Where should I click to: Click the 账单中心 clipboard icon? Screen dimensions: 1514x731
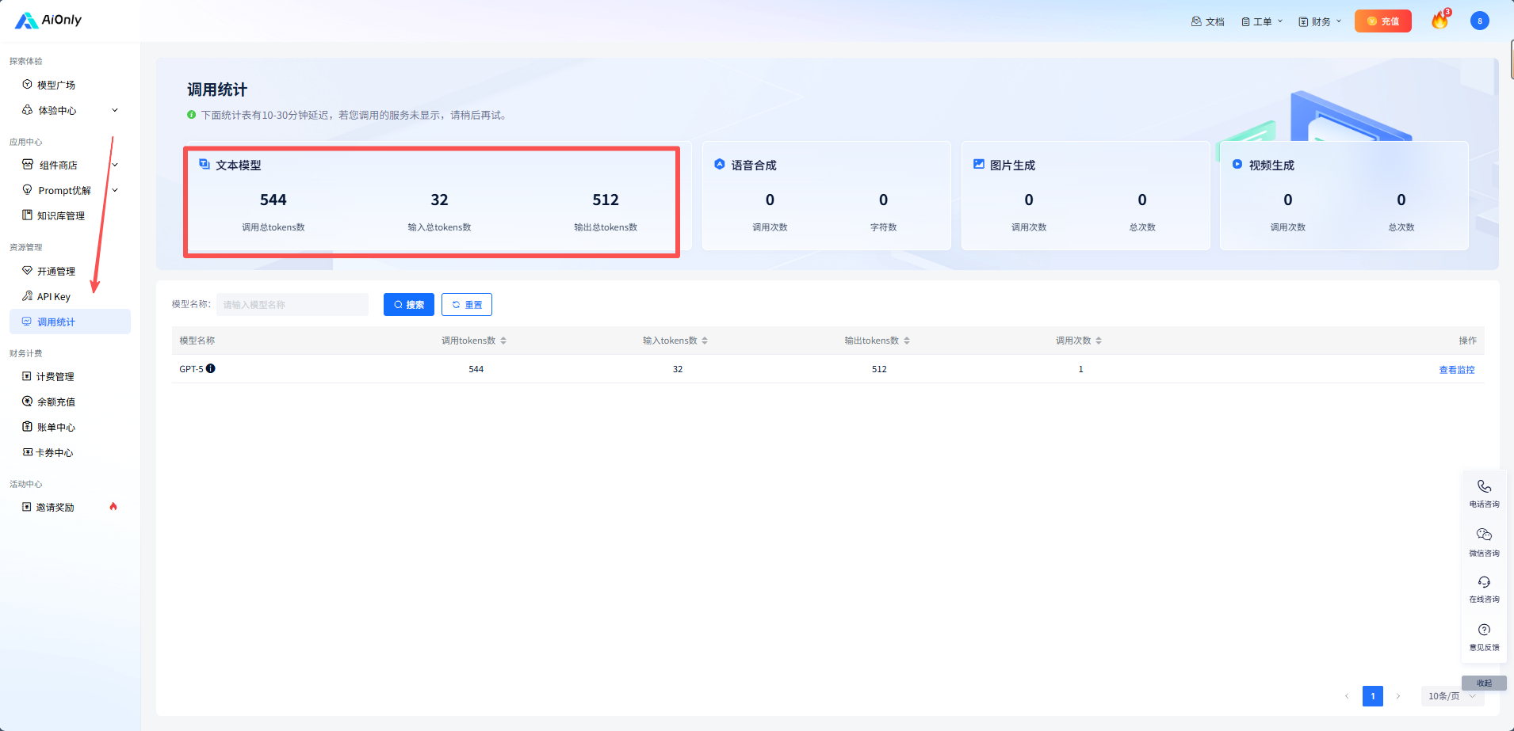(x=28, y=427)
